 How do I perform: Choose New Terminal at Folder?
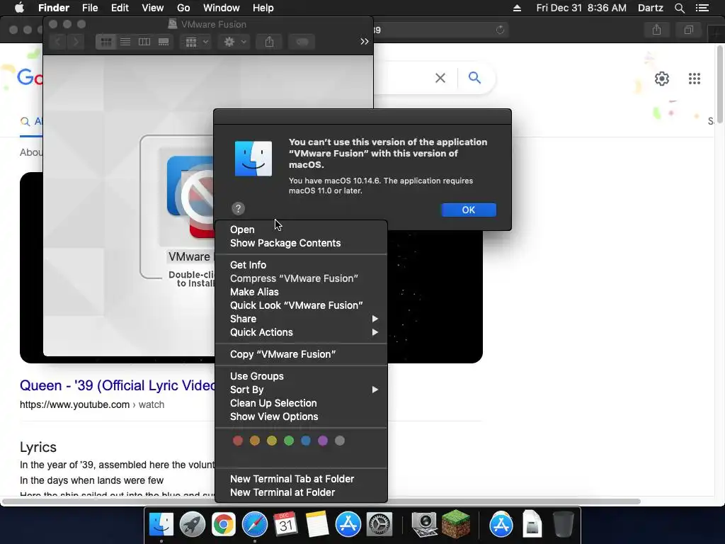pos(301,492)
